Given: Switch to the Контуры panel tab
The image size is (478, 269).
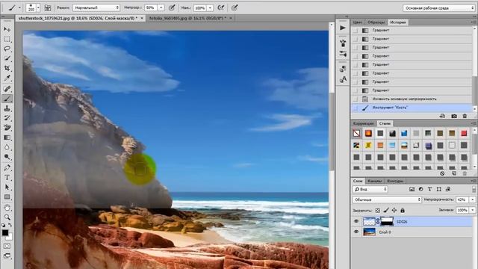Looking at the screenshot, I should click(x=395, y=181).
